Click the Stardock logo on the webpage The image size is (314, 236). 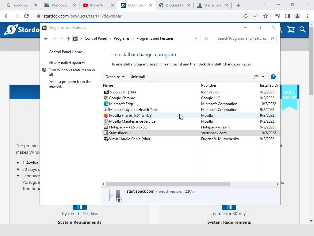[x=22, y=29]
